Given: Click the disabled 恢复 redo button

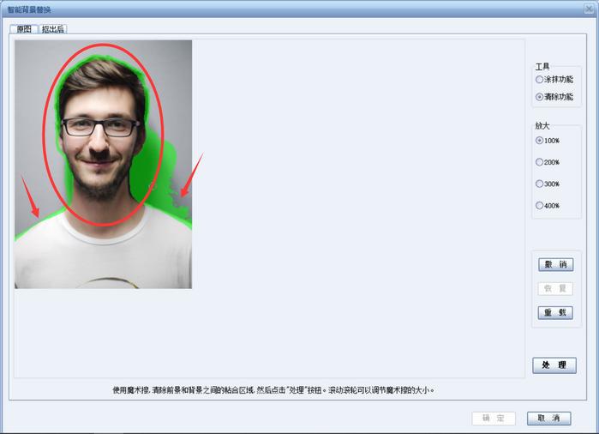Looking at the screenshot, I should [x=555, y=289].
